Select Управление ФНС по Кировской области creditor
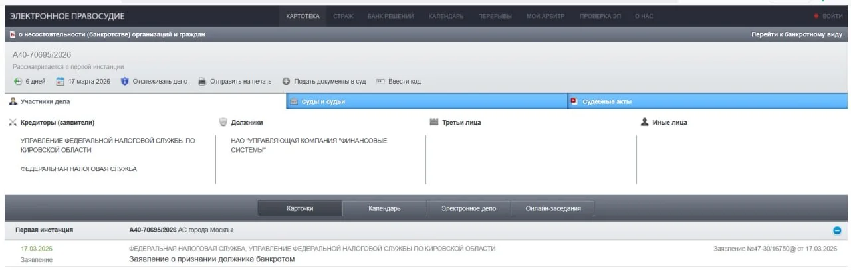This screenshot has width=851, height=270. pyautogui.click(x=108, y=145)
